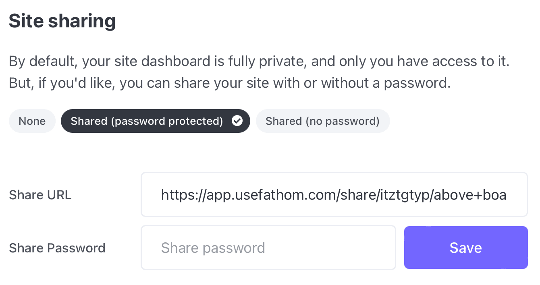The image size is (540, 285).
Task: Click the Share Password label
Action: click(x=57, y=248)
